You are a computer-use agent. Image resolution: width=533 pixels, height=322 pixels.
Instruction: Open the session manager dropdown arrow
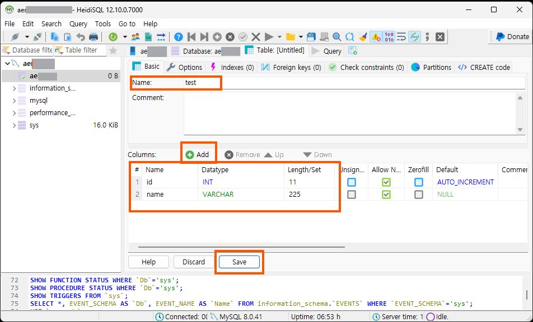coord(26,37)
